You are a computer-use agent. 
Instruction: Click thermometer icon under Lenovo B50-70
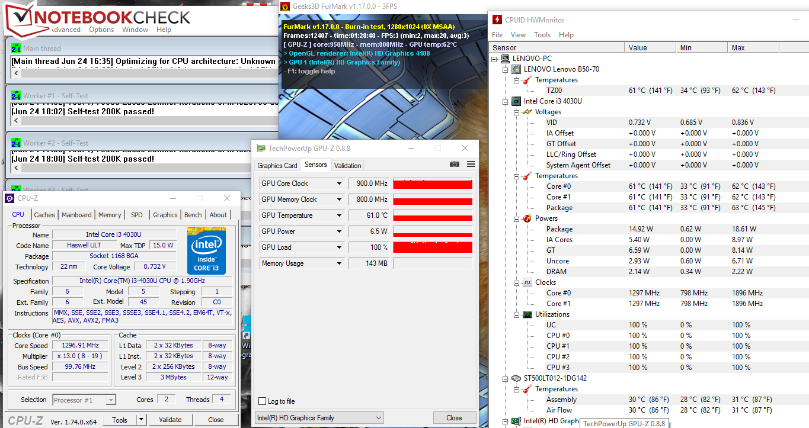527,80
